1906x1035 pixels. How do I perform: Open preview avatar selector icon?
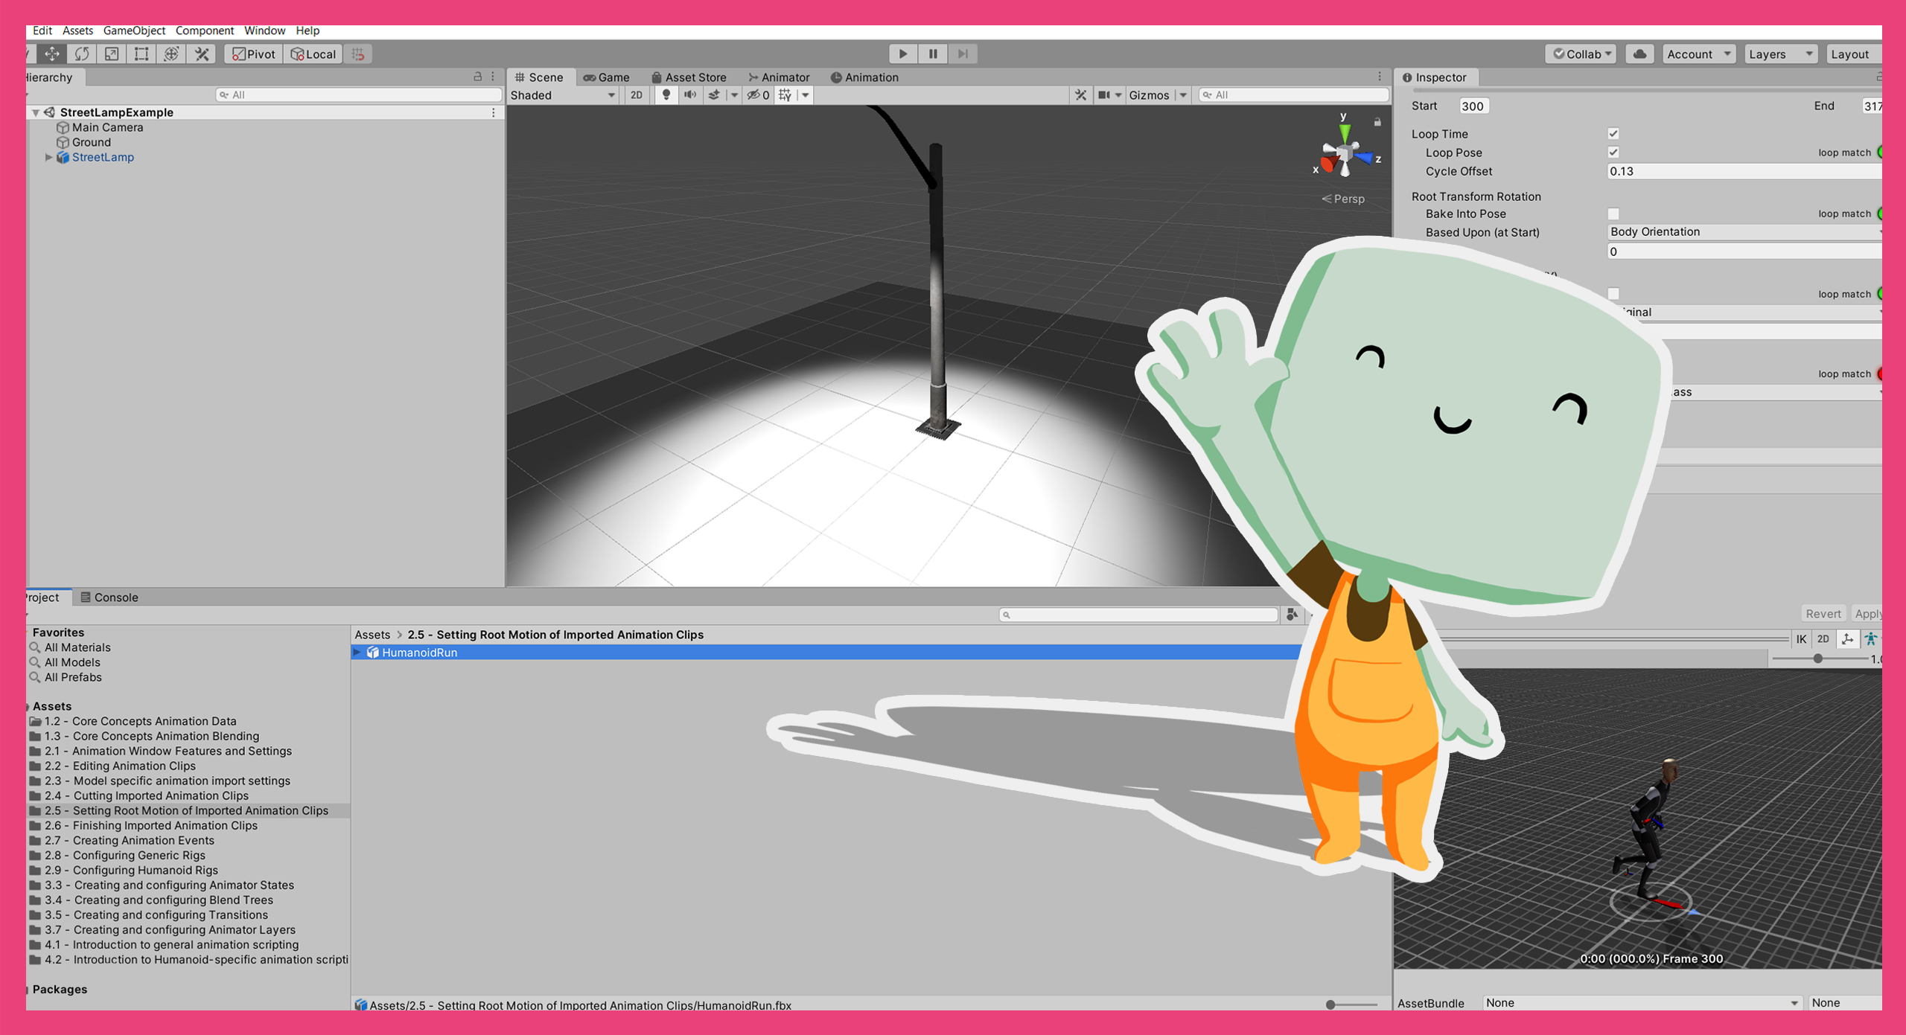(1871, 639)
